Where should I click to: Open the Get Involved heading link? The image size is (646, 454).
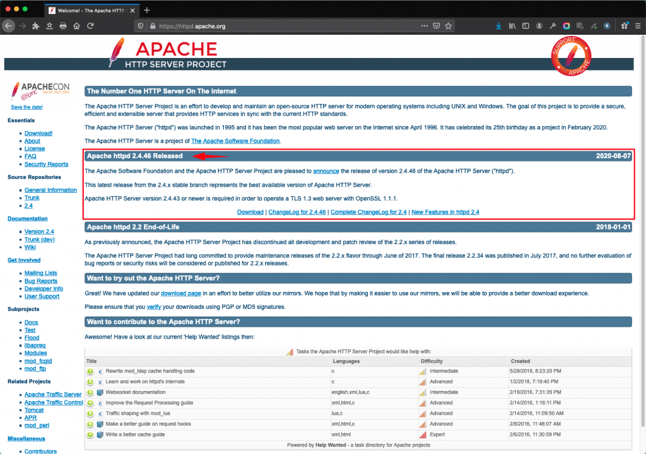click(24, 260)
